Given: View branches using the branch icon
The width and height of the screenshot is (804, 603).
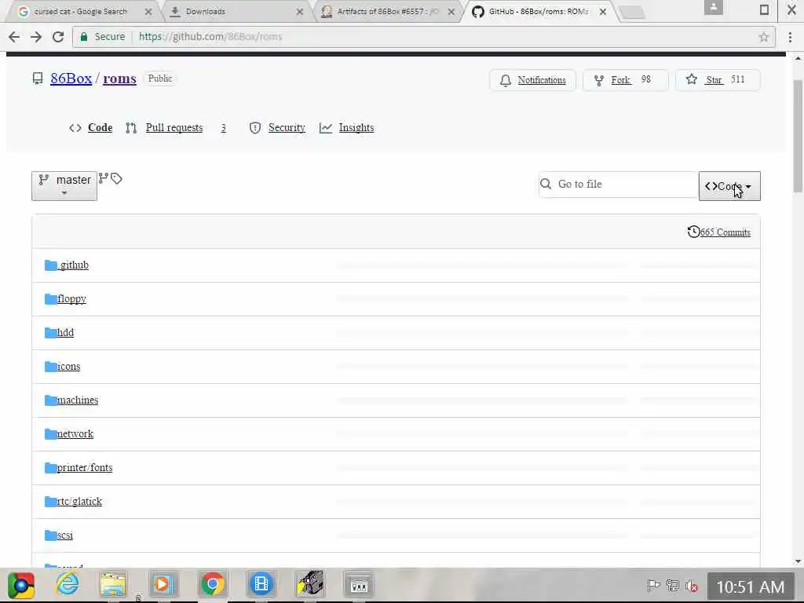Looking at the screenshot, I should click(x=103, y=178).
